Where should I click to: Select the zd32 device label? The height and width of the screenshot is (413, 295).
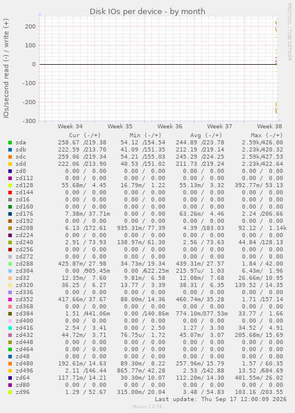(23, 278)
